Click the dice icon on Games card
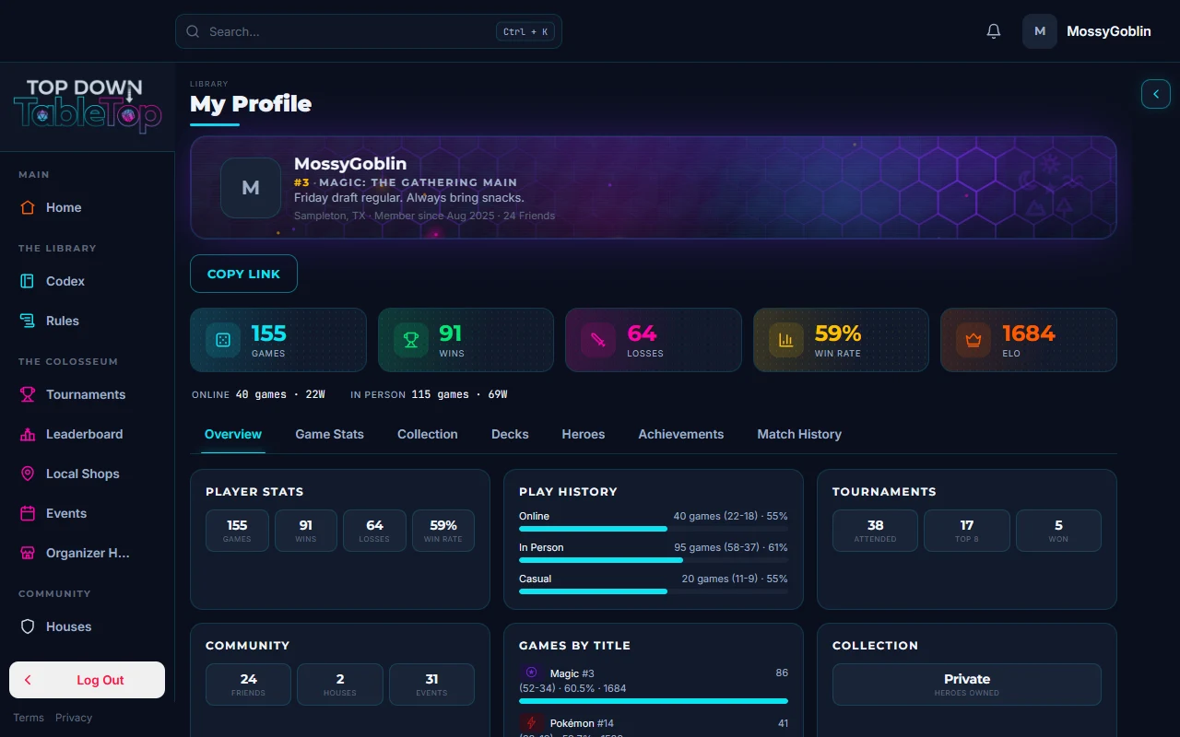Viewport: 1180px width, 737px height. (x=223, y=340)
